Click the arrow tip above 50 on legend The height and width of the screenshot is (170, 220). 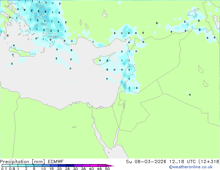[110, 165]
